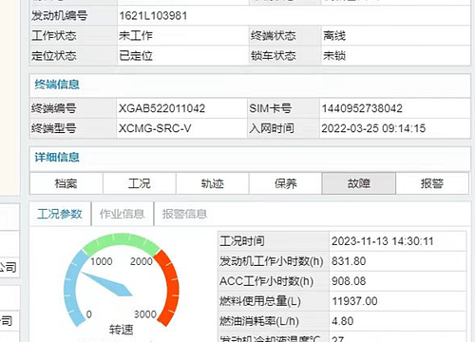Viewport: 475px width, 342px height.
Task: Click SIM card number 1440952738042
Action: click(x=362, y=108)
